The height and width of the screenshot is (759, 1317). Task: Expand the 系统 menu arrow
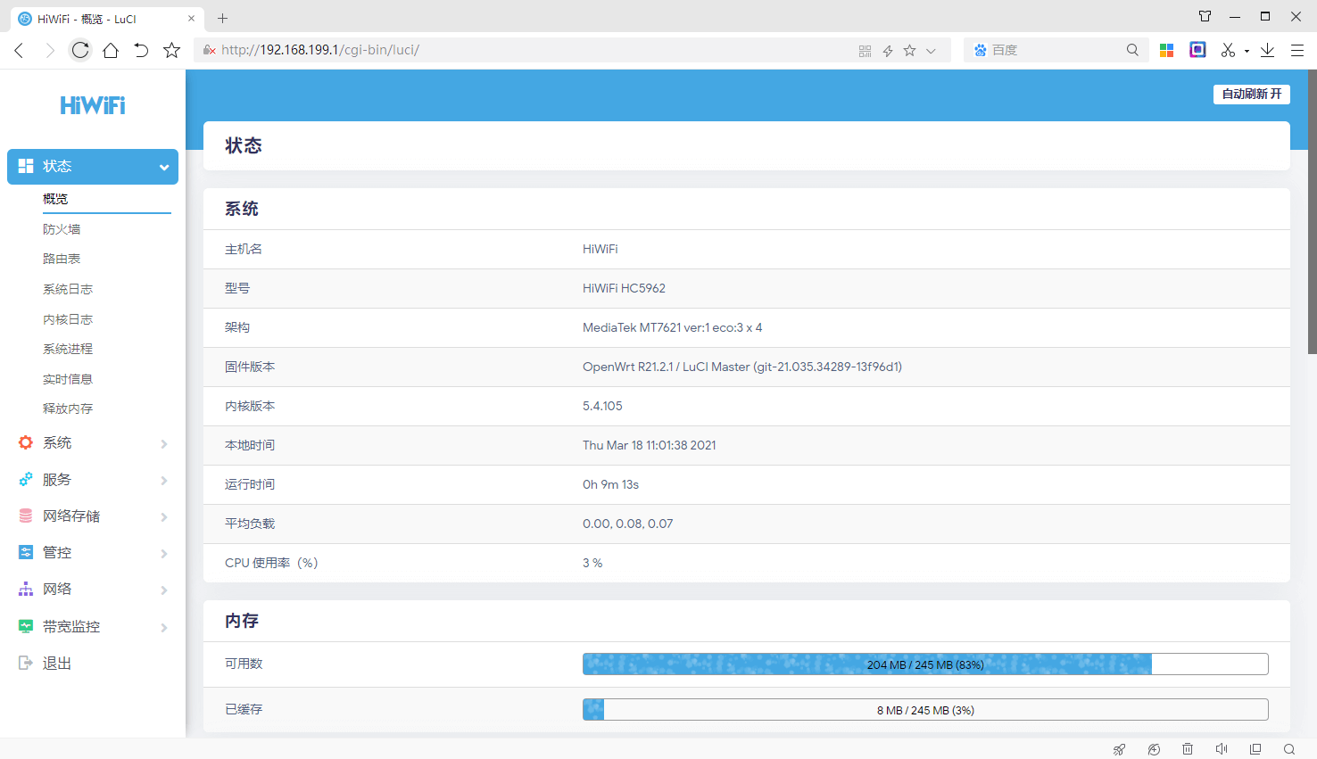coord(164,443)
